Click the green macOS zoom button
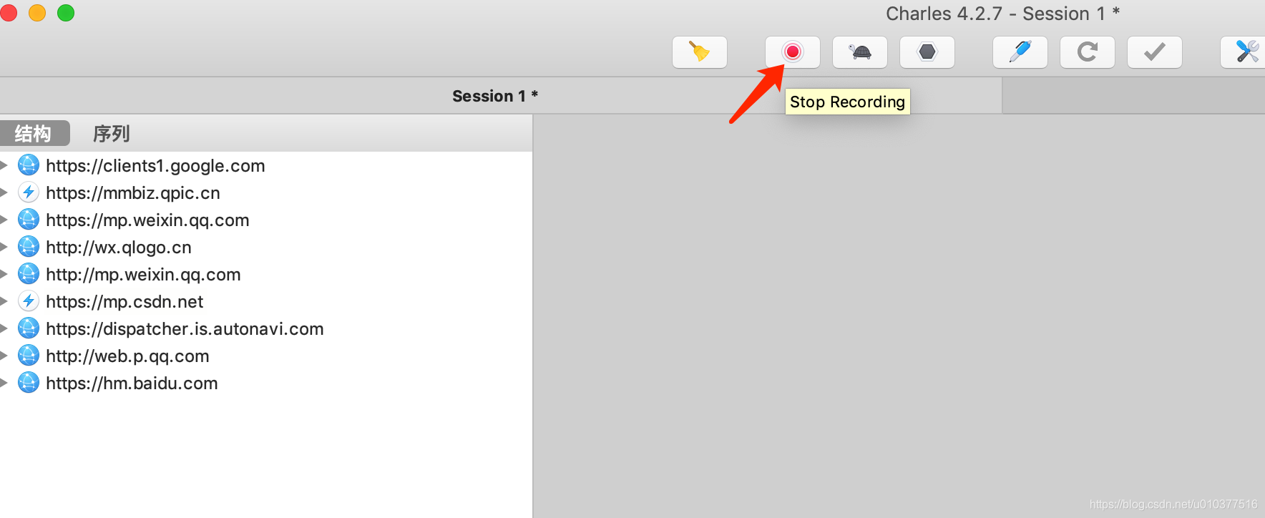 (66, 13)
